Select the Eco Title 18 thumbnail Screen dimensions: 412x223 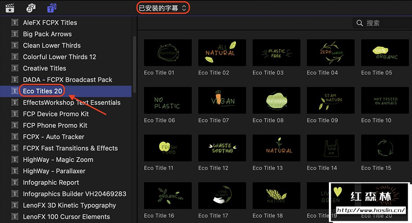(x=277, y=195)
